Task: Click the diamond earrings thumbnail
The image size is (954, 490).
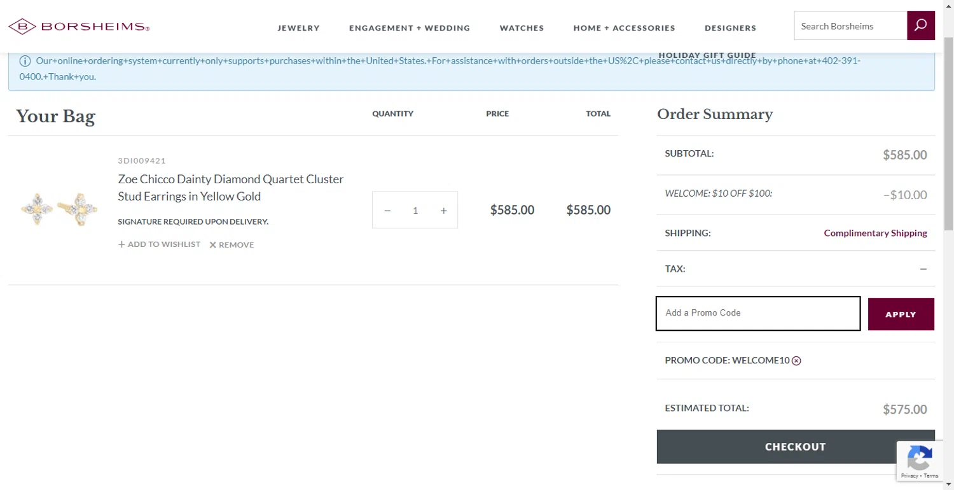Action: coord(59,209)
